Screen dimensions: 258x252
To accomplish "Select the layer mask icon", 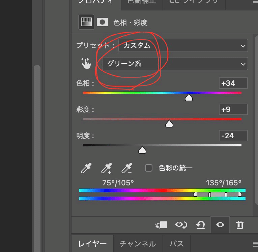I will [x=102, y=22].
